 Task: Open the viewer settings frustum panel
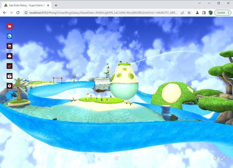(10, 56)
